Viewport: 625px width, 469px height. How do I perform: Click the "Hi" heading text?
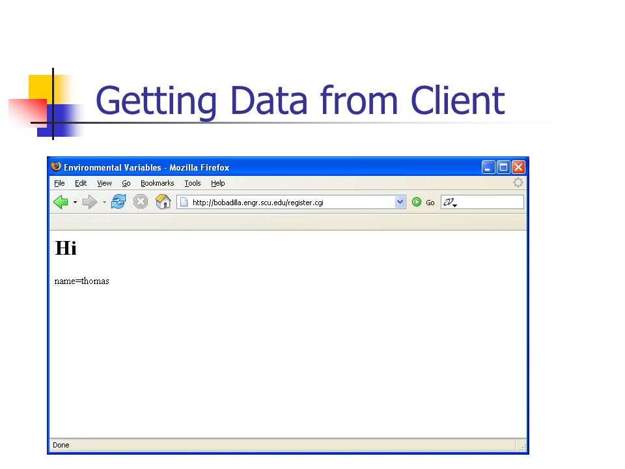pyautogui.click(x=66, y=248)
